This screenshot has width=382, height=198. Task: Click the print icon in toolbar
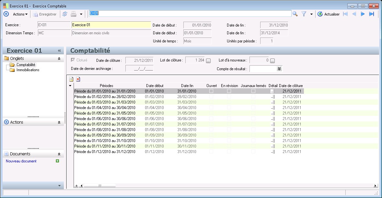click(74, 14)
